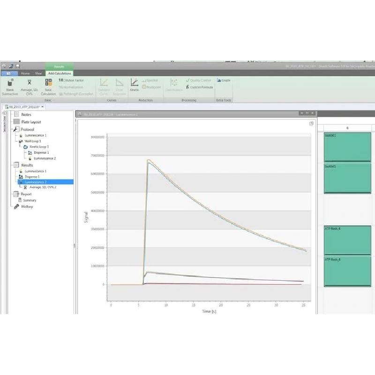
Task: Close the 96_2013_ATP document tab
Action: point(43,107)
